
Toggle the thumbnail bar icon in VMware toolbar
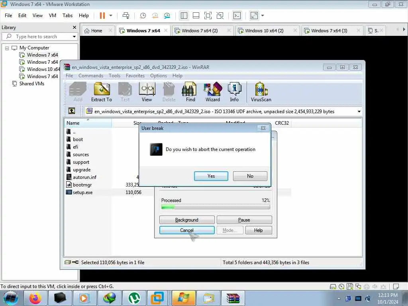[196, 16]
